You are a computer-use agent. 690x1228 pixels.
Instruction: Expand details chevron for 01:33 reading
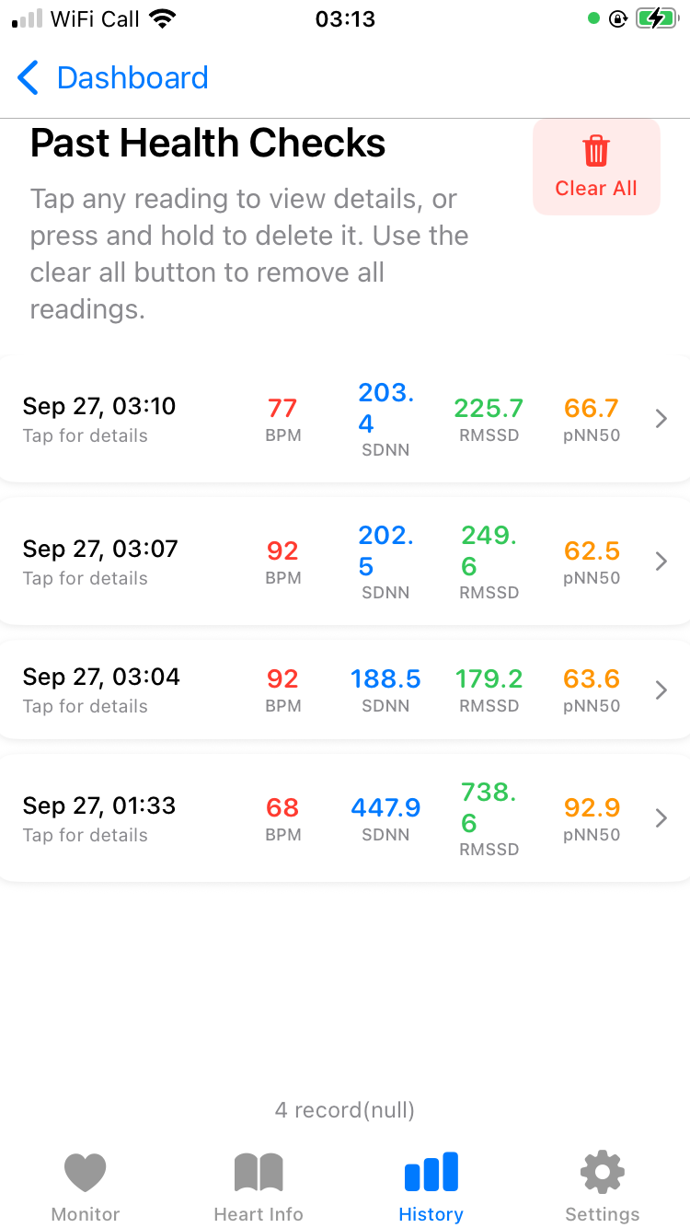[x=661, y=818]
